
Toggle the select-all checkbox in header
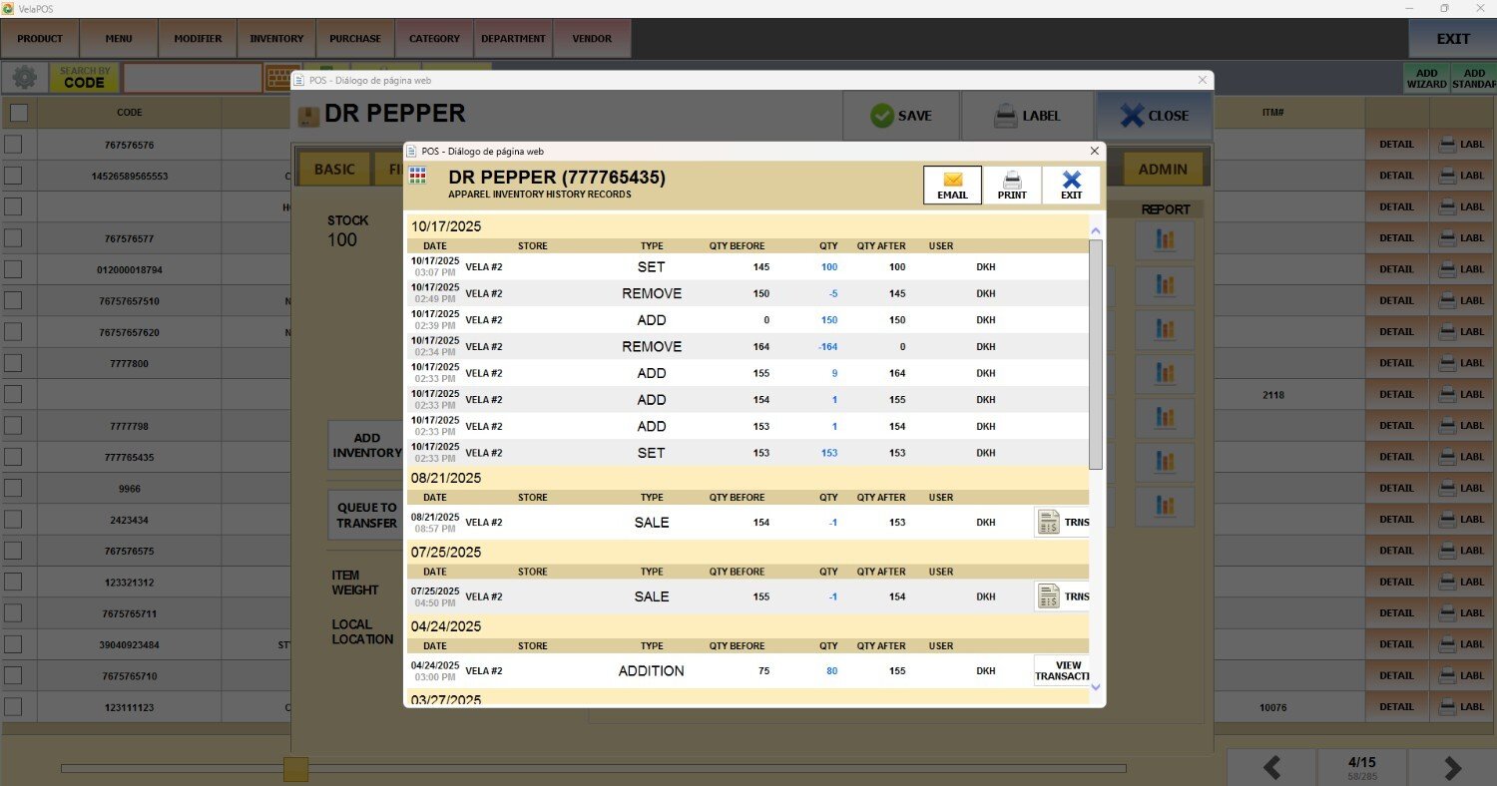pos(18,113)
